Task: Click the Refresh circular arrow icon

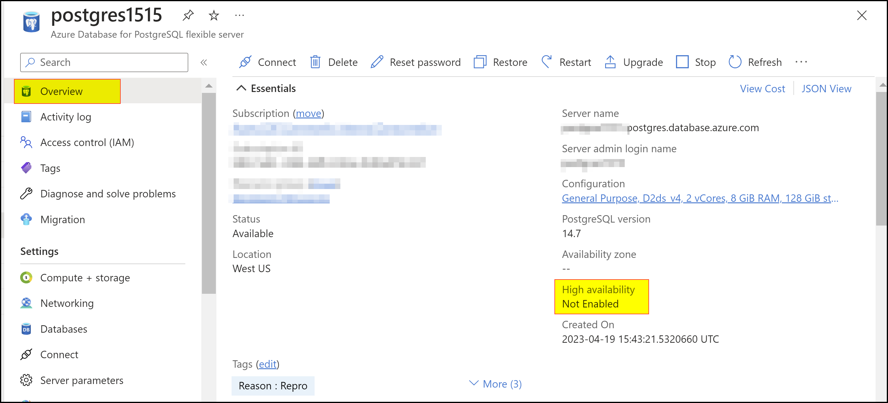Action: [735, 62]
